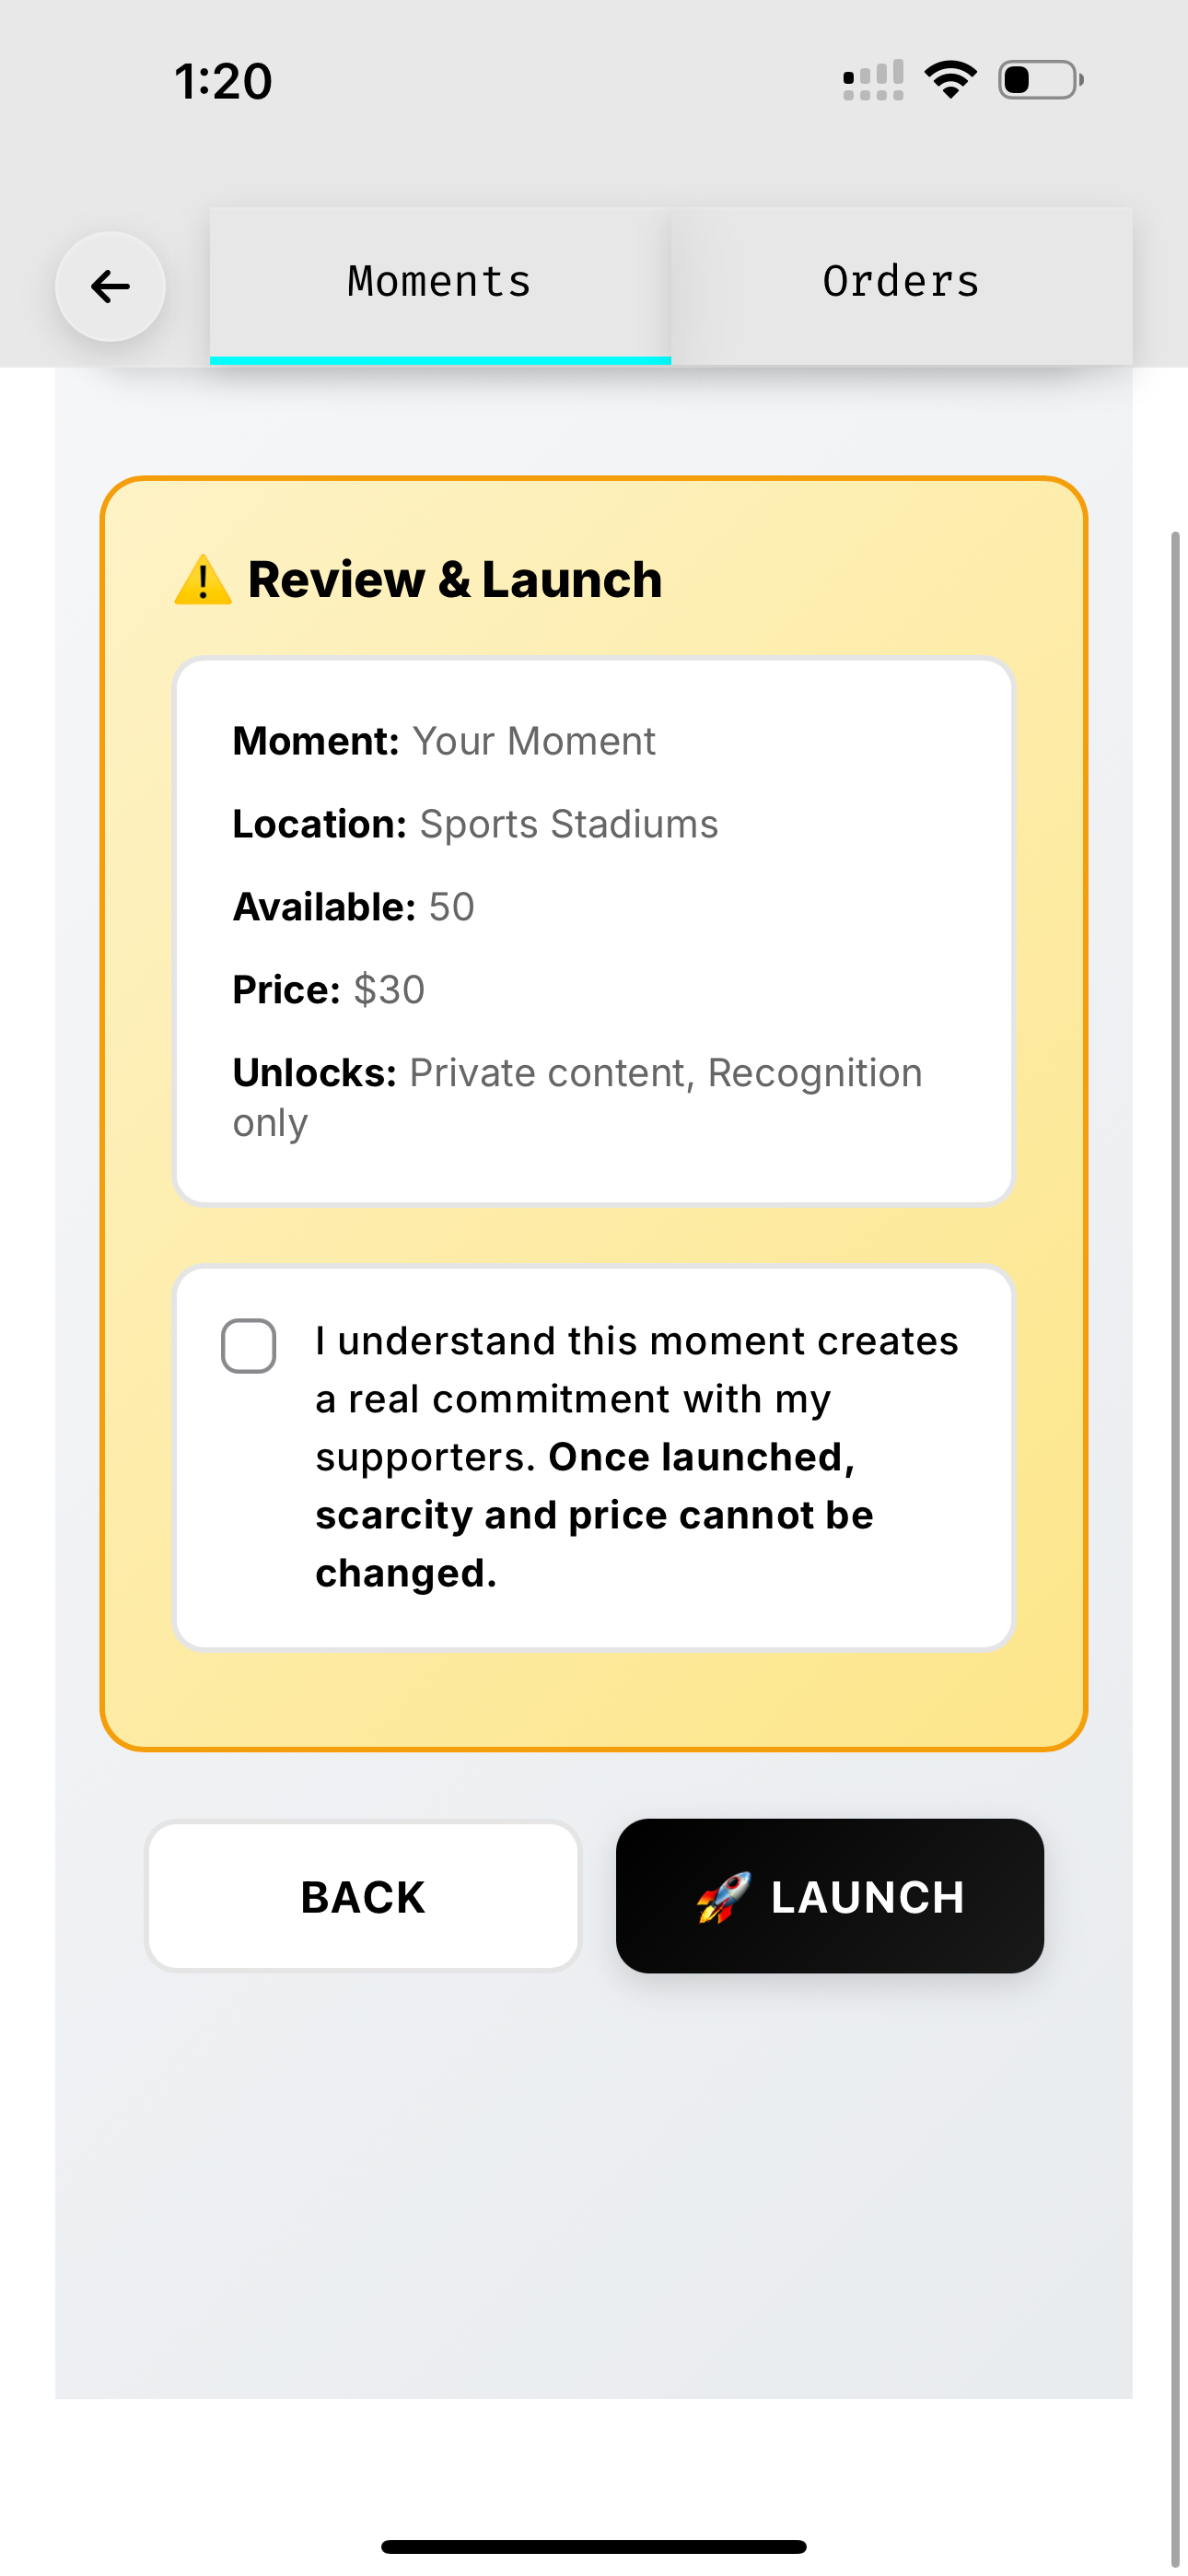Switch to the Orders tab

(x=900, y=281)
